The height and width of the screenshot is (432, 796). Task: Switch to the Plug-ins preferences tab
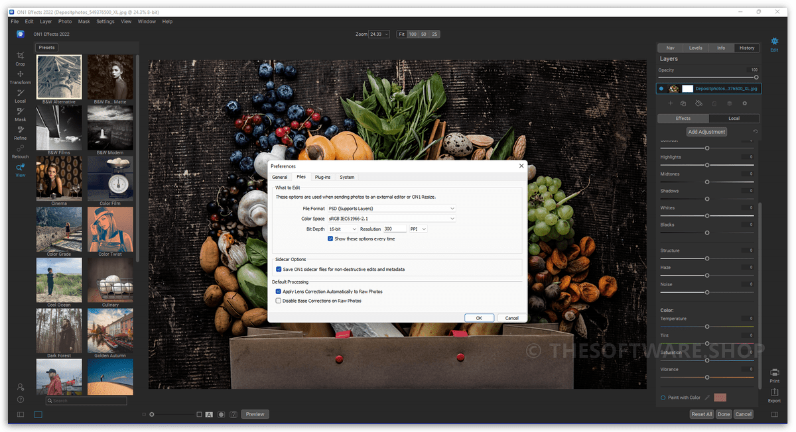(323, 177)
